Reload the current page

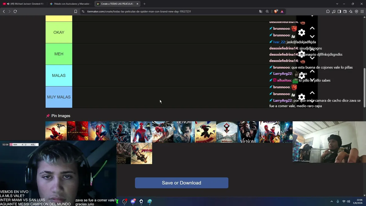(x=15, y=11)
